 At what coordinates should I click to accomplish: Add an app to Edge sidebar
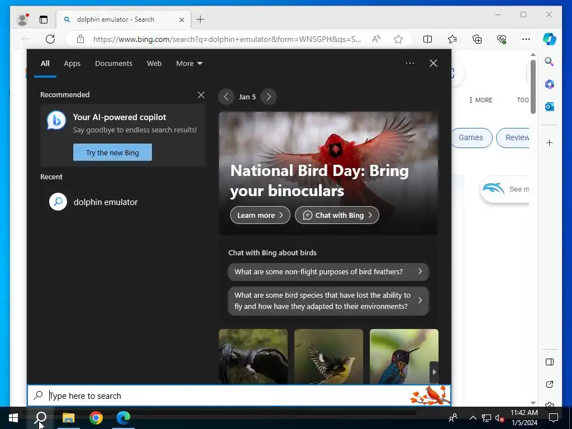(x=550, y=142)
